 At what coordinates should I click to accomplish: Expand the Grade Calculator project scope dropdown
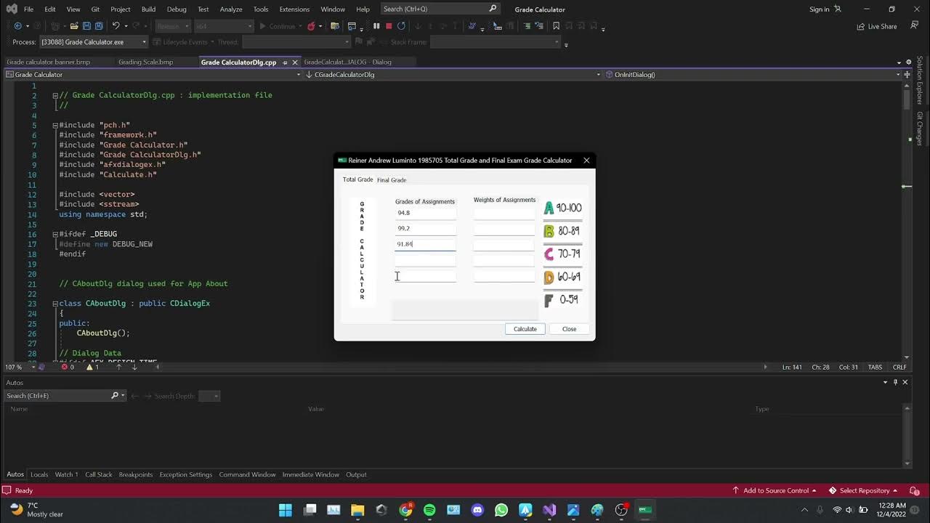299,75
